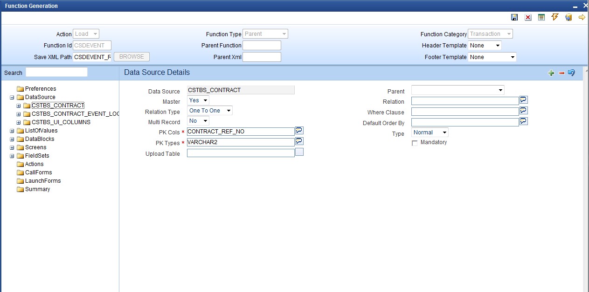Open the Type Normal dropdown
The width and height of the screenshot is (589, 292).
pyautogui.click(x=430, y=133)
